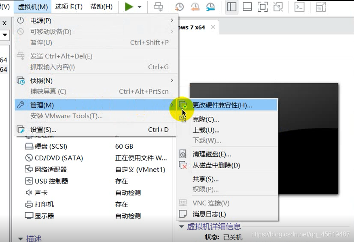354x242 pixels.
Task: Click the unity mode toolbar icon
Action: tap(278, 7)
